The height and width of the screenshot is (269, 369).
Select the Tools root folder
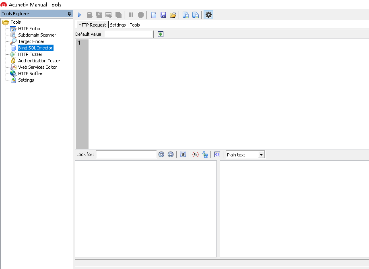(16, 22)
